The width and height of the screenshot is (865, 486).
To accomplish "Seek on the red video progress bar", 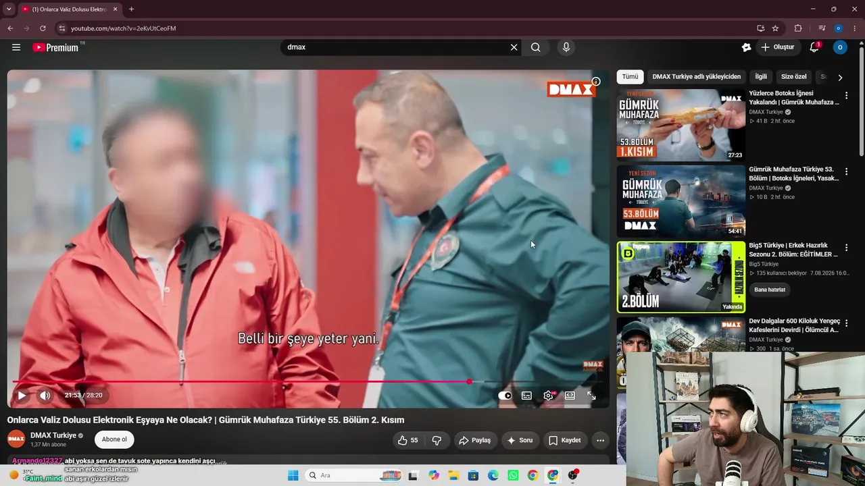I will [x=308, y=382].
